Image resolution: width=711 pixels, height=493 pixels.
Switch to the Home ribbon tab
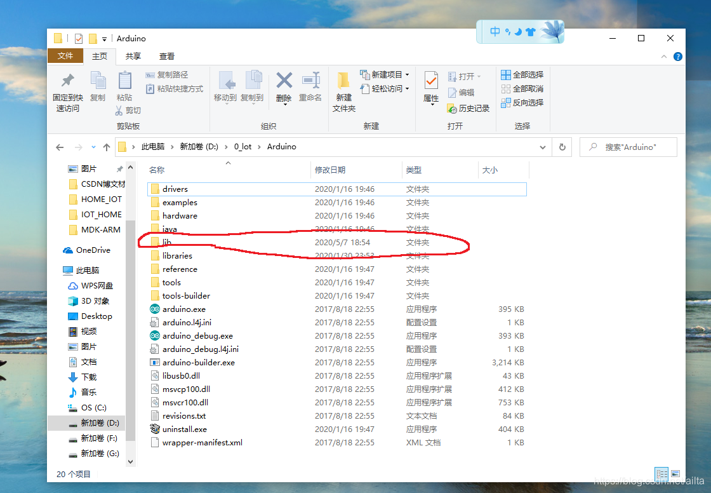coord(100,56)
